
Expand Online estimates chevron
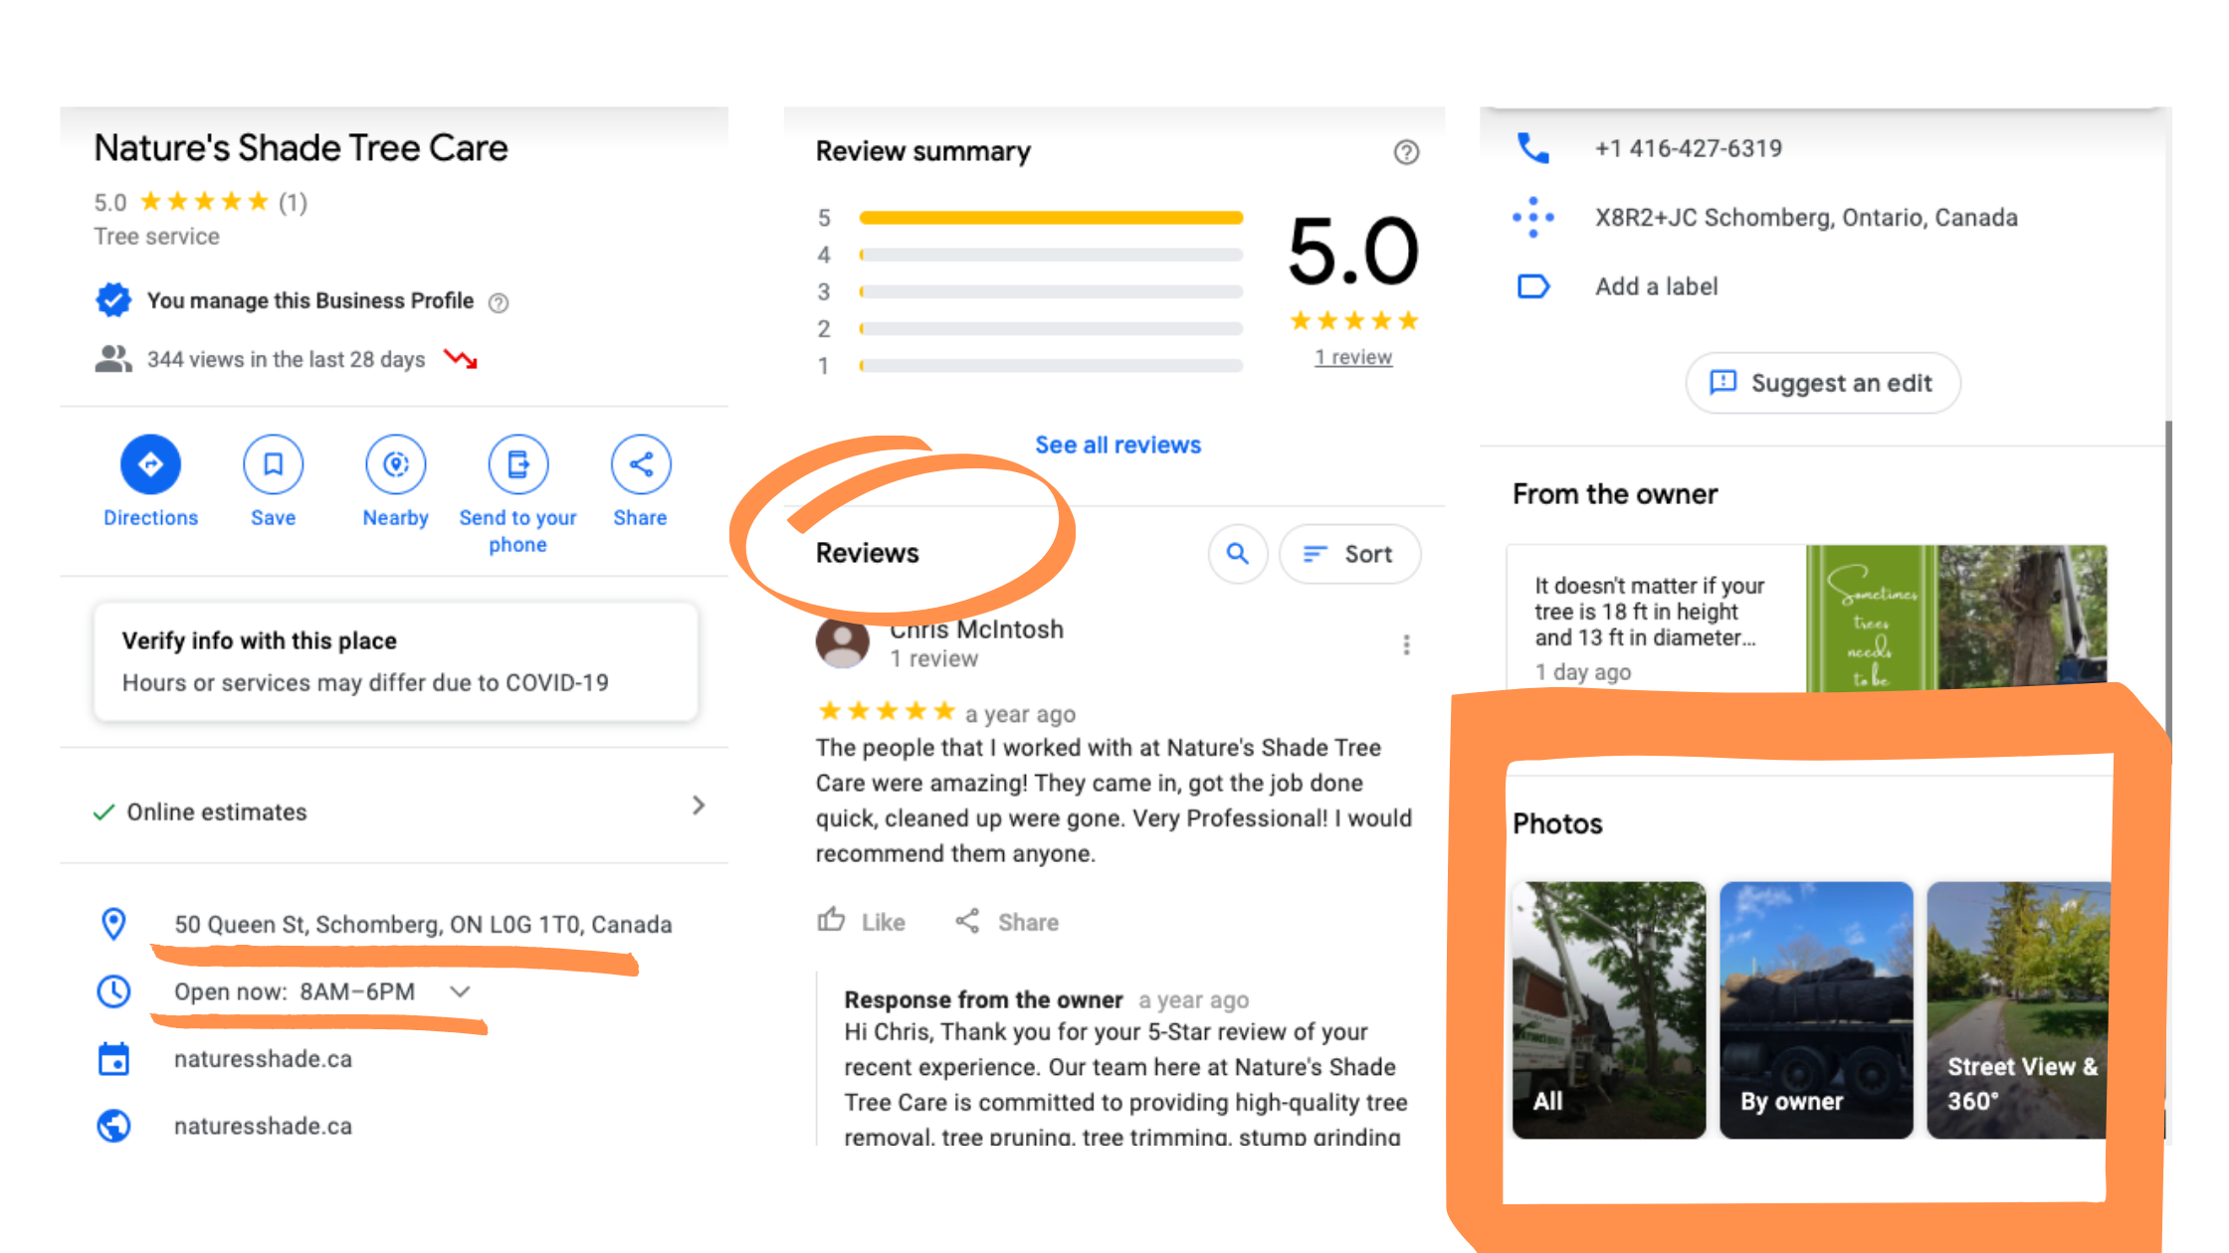pos(699,805)
